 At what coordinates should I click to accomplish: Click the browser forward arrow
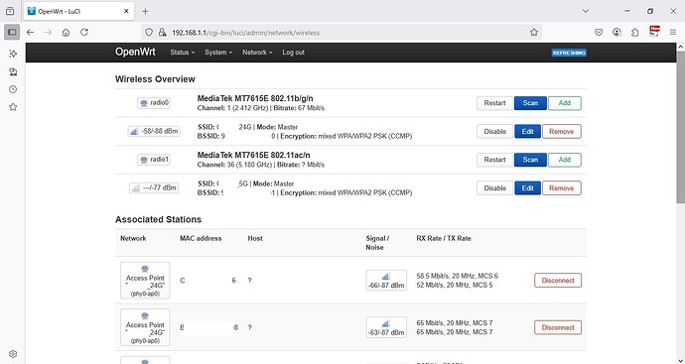click(x=48, y=33)
